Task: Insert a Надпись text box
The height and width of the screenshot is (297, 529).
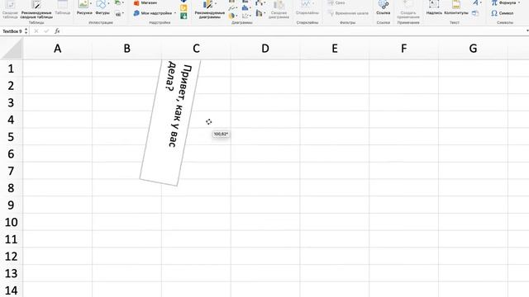Action: point(434,7)
